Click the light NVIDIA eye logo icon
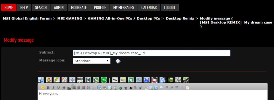 click(x=123, y=80)
